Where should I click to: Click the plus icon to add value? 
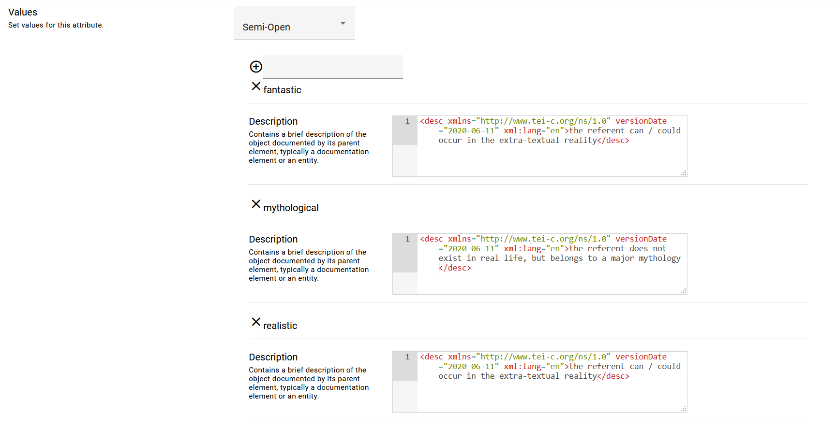point(256,67)
